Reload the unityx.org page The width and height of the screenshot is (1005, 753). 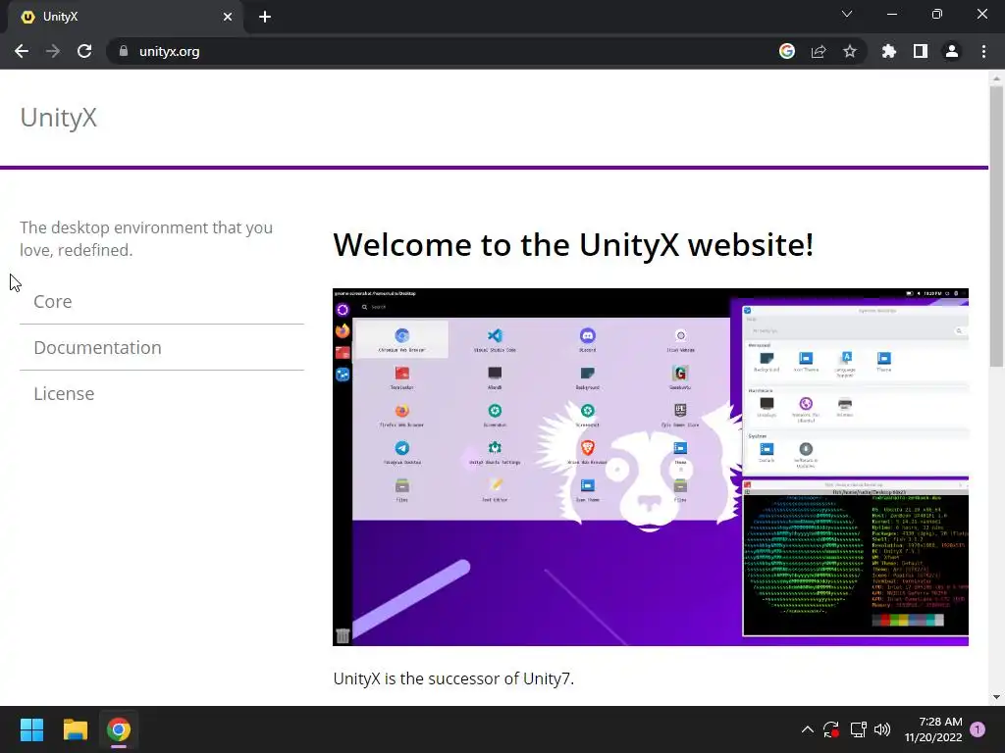(84, 51)
